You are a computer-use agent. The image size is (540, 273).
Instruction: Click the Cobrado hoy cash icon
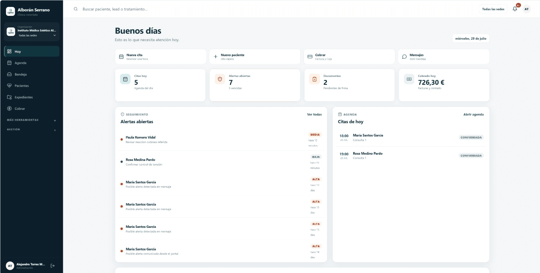[409, 79]
